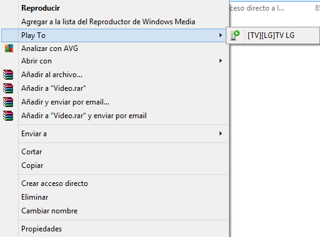The image size is (320, 237).
Task: Click the AVG antivirus icon
Action: click(9, 49)
